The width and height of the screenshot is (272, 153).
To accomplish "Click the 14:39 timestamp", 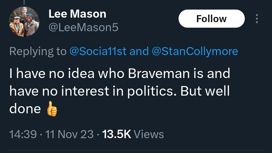I will point(23,134).
